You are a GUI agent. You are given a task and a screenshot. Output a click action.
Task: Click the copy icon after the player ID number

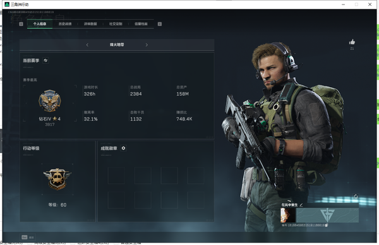pos(327,225)
